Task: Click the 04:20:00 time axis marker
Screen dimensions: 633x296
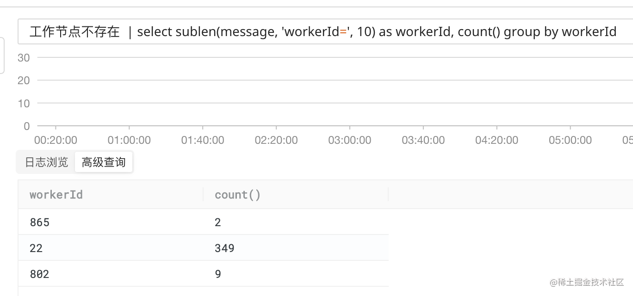Action: tap(496, 140)
